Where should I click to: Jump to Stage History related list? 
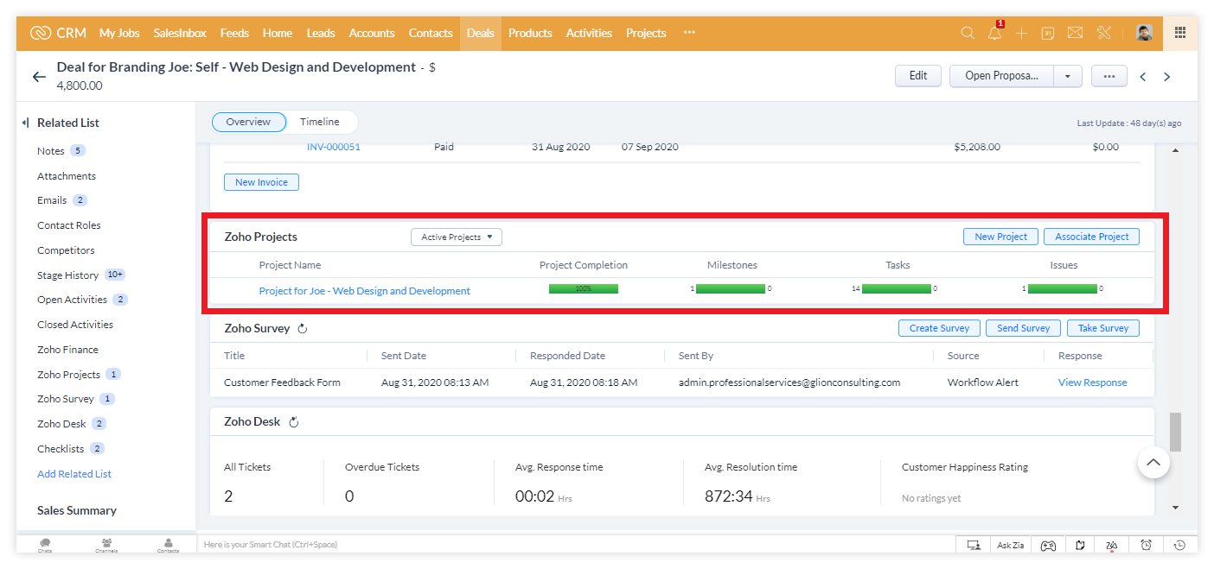click(67, 275)
